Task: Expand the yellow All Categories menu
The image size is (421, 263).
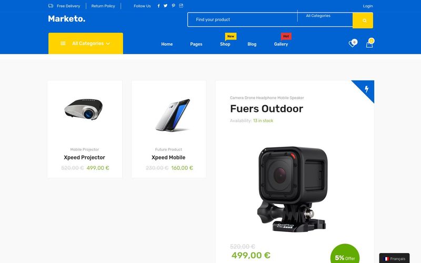Action: pyautogui.click(x=86, y=44)
